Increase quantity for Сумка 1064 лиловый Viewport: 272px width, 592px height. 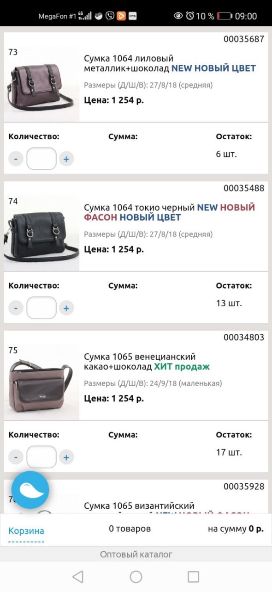(x=66, y=159)
